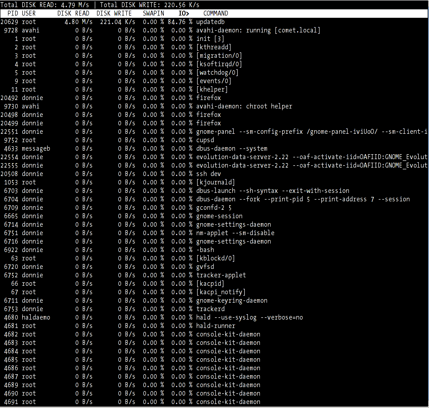Sort by the DISK WRITE column header
Image resolution: width=429 pixels, height=408 pixels.
pos(114,13)
